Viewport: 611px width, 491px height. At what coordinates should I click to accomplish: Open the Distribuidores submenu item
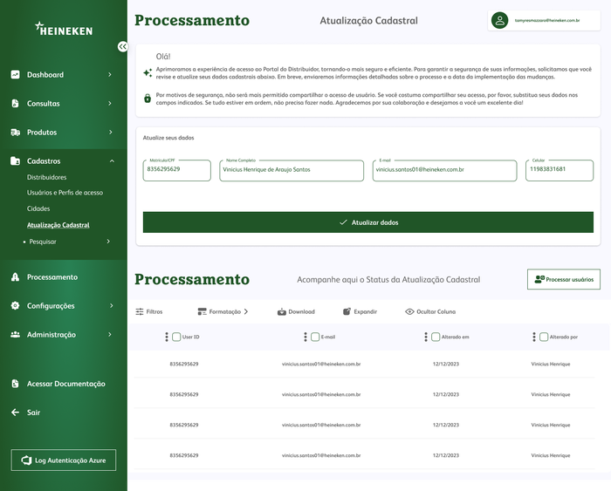pyautogui.click(x=47, y=177)
